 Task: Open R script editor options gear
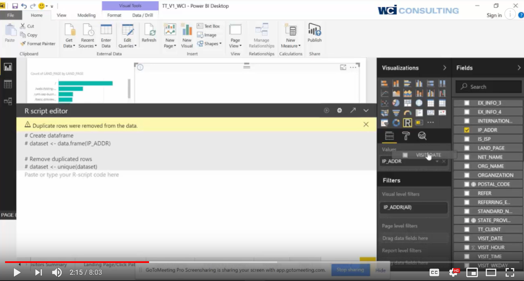(x=339, y=111)
